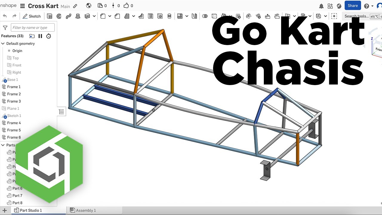Image resolution: width=382 pixels, height=215 pixels.
Task: Click the stopwatch regeneration times icon
Action: click(x=49, y=36)
